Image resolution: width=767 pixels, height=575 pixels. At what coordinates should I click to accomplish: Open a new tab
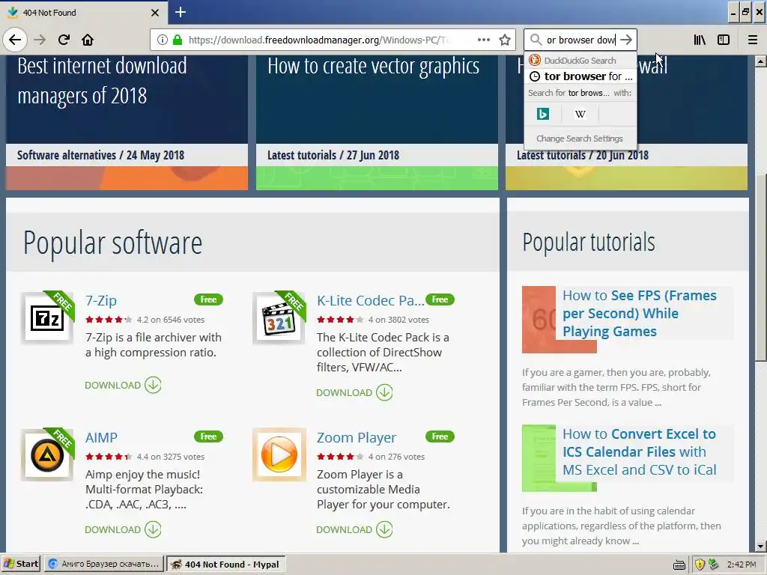[x=181, y=12]
